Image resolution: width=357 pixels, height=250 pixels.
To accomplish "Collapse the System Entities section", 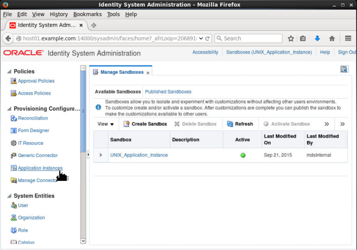I will click(10, 196).
